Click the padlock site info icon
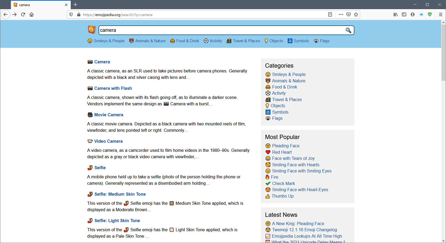446x243 pixels. point(79,14)
